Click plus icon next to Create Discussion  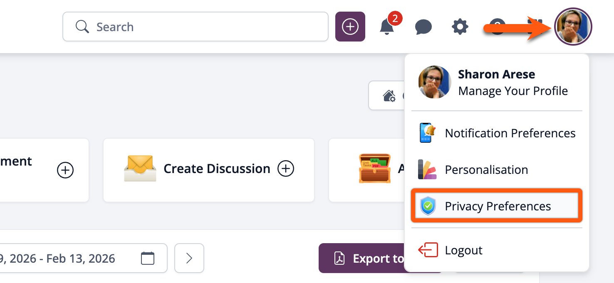286,169
